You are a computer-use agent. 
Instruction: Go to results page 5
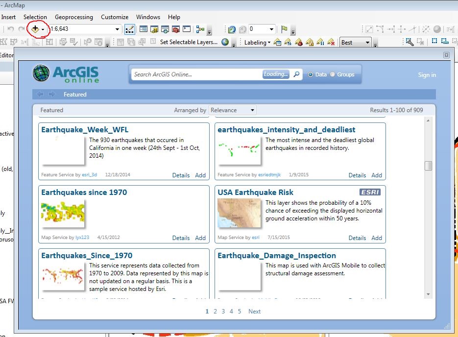tap(240, 312)
